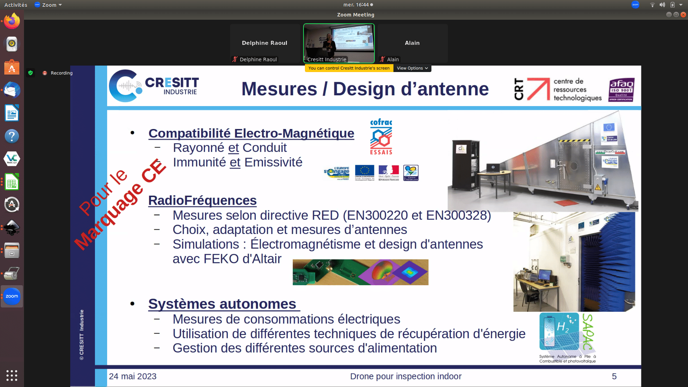Open Software Updater in dock
This screenshot has width=688, height=387.
point(12,205)
